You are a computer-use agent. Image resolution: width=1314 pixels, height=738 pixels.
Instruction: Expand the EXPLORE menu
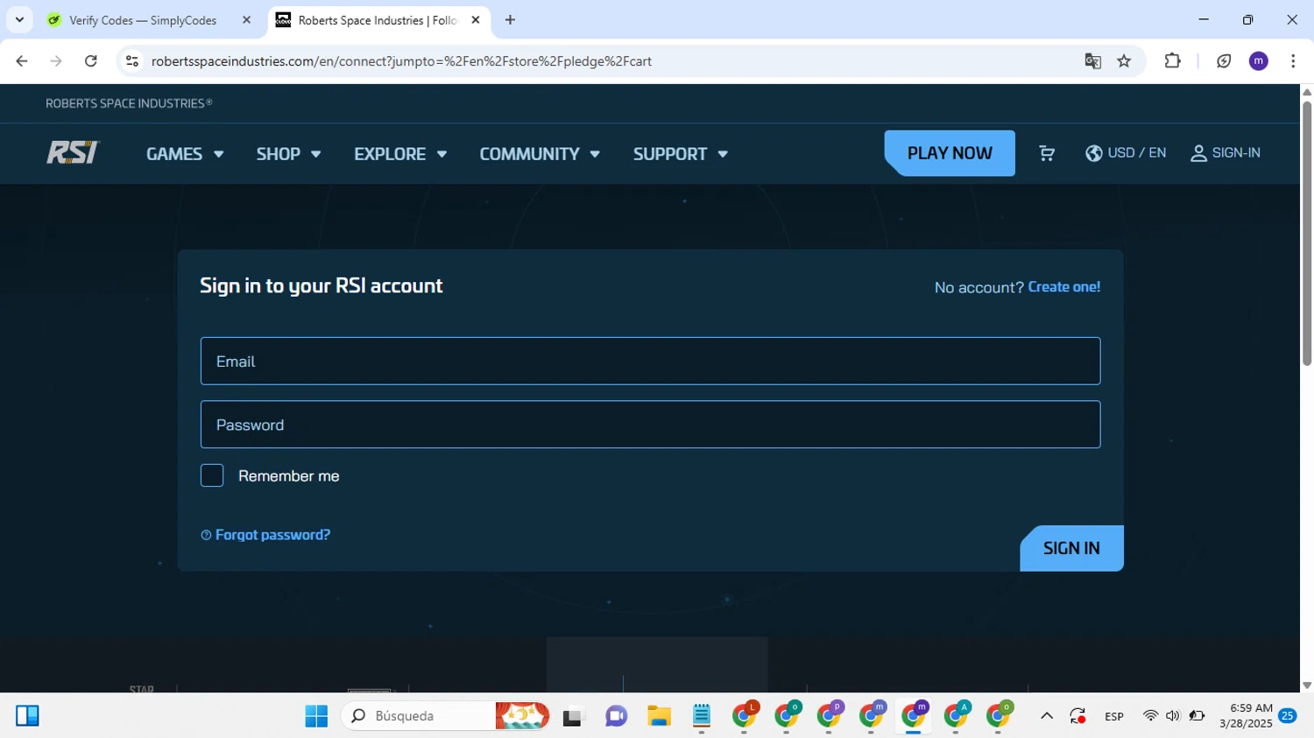coord(400,154)
